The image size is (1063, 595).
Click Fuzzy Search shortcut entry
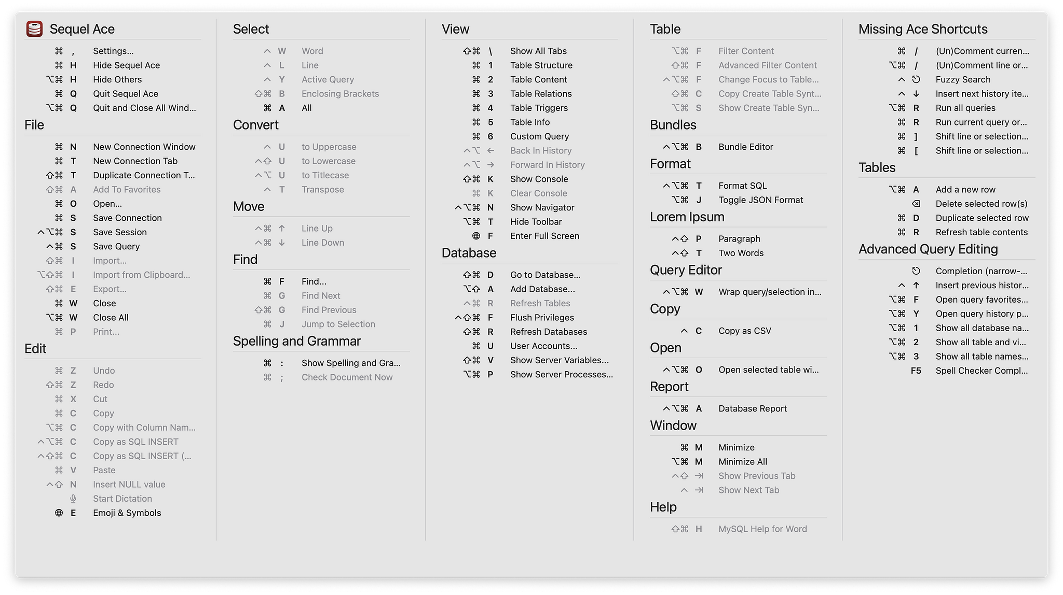point(961,79)
